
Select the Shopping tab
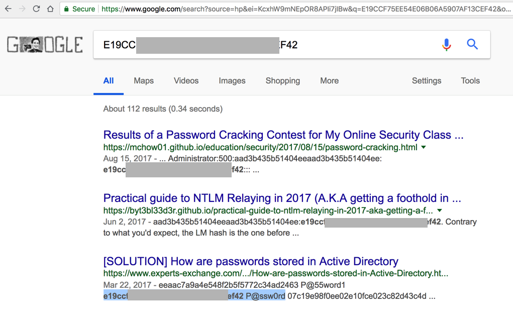click(282, 81)
